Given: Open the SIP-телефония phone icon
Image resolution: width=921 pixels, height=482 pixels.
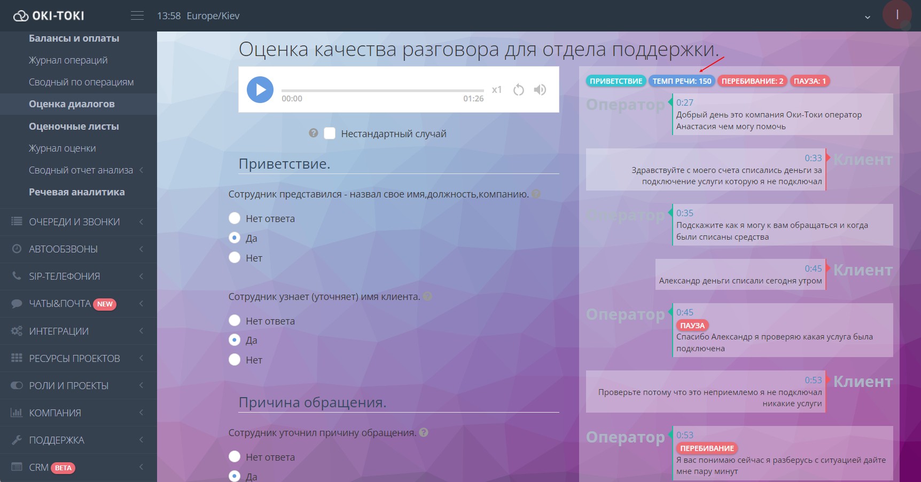Looking at the screenshot, I should click(15, 276).
